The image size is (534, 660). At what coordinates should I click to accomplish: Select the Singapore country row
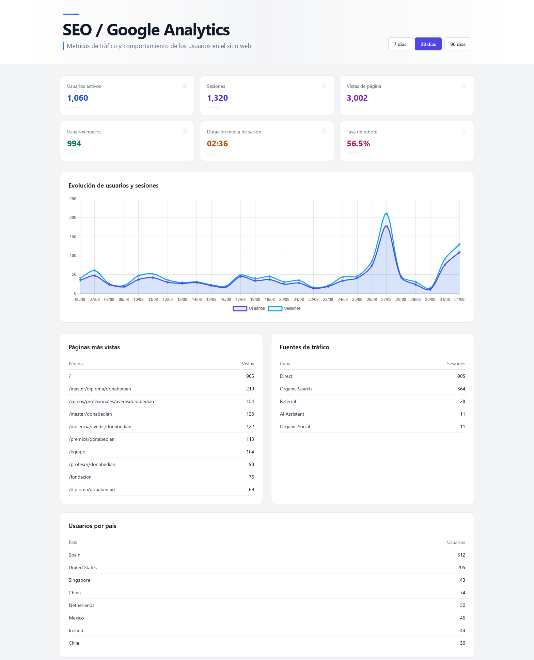point(267,580)
